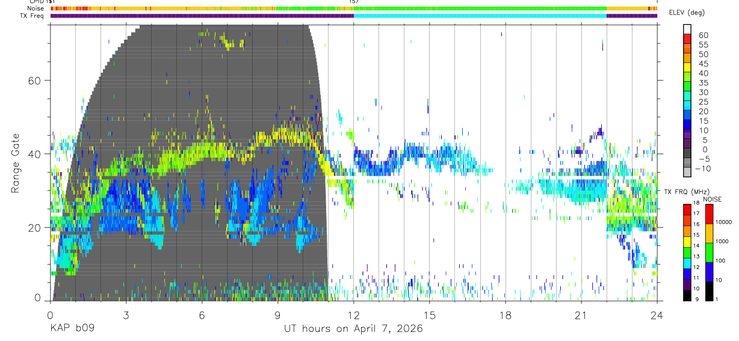Viewport: 739px width, 341px height.
Task: Click the "18" tick label on UT hours axis
Action: (506, 315)
